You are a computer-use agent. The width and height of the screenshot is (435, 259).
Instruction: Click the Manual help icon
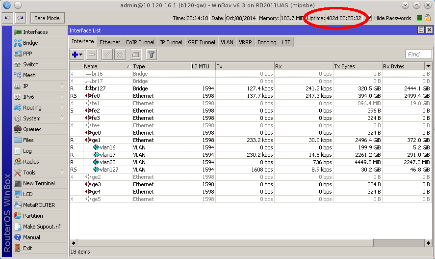click(x=18, y=237)
